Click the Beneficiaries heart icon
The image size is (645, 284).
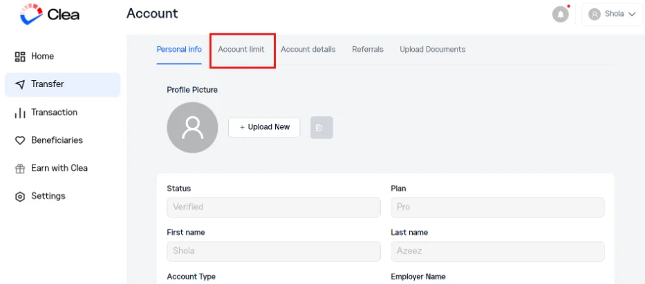(20, 140)
